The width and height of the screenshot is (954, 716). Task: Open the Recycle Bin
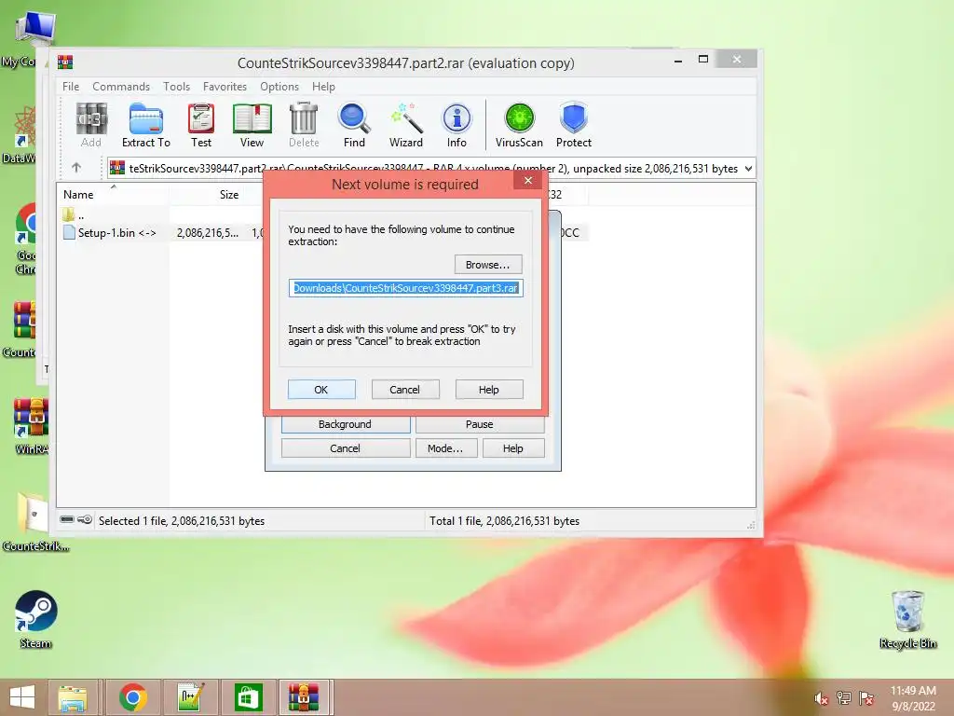click(907, 619)
